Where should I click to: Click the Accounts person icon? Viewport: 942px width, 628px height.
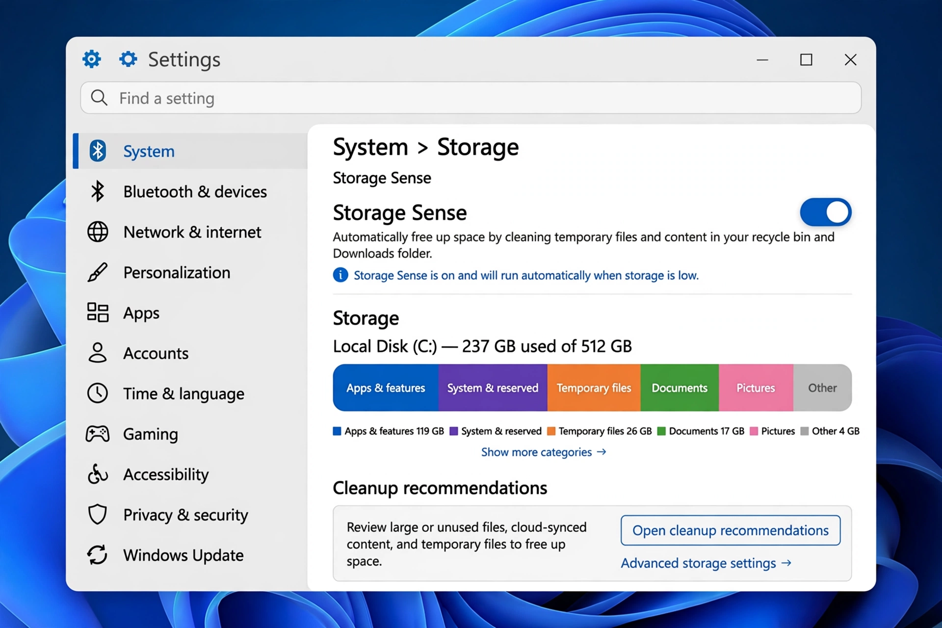tap(98, 353)
